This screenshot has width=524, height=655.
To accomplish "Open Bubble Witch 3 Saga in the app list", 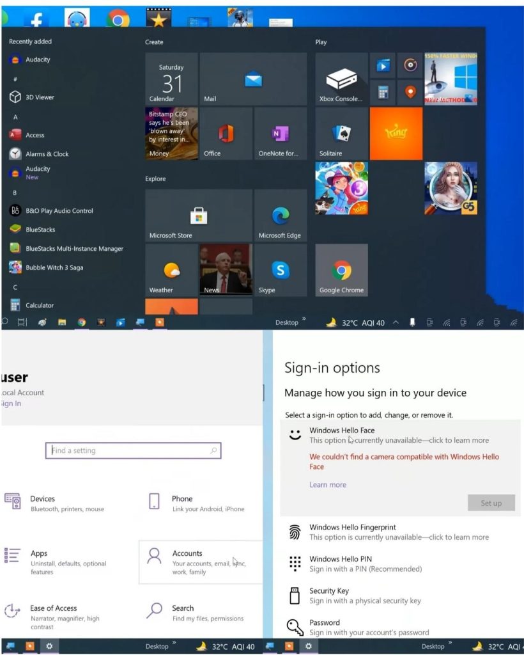I will [x=46, y=267].
